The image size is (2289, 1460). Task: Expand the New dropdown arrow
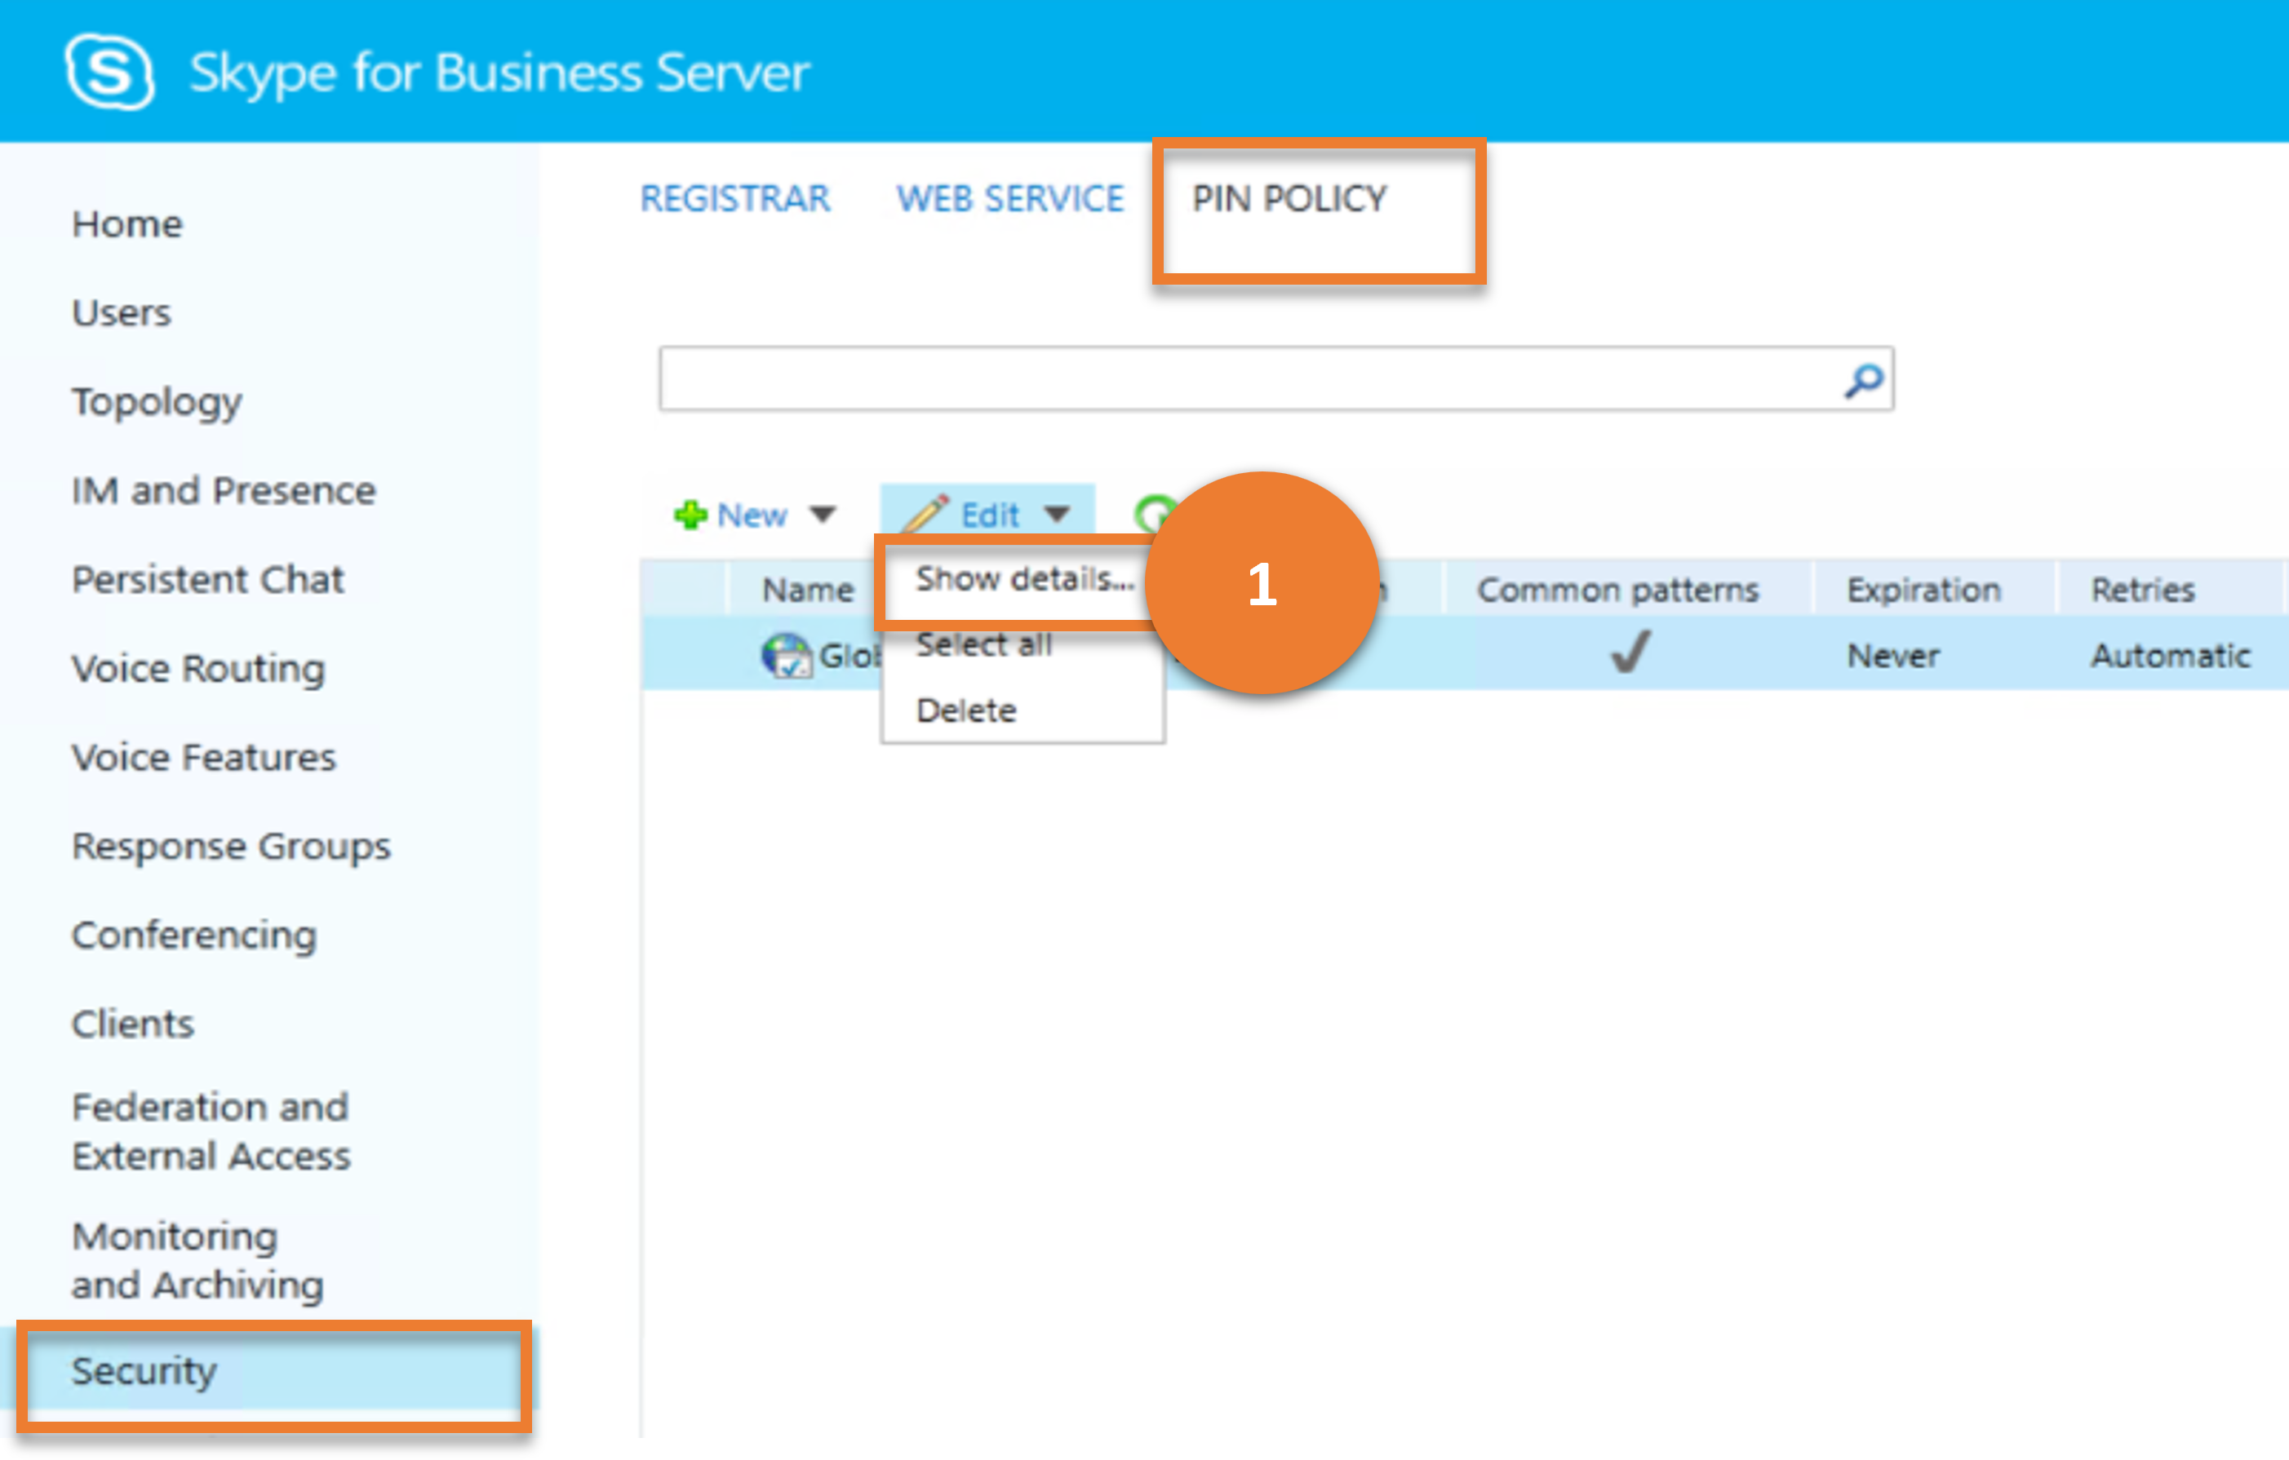coord(823,515)
